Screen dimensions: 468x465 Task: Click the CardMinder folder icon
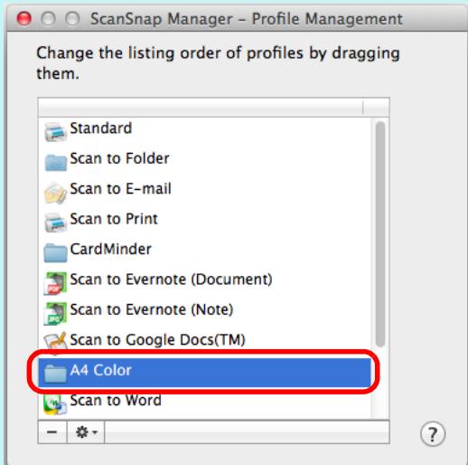coord(55,252)
